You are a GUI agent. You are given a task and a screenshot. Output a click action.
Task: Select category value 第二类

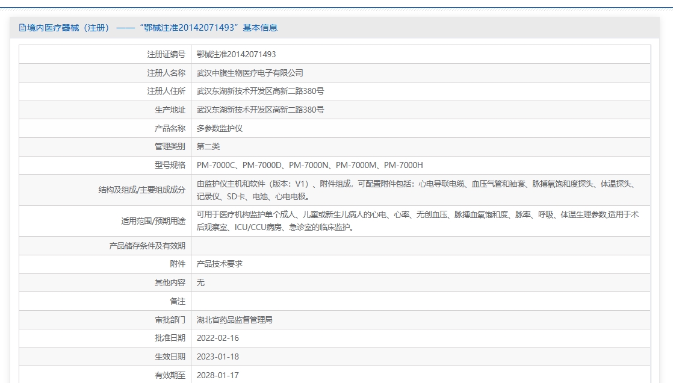click(208, 146)
